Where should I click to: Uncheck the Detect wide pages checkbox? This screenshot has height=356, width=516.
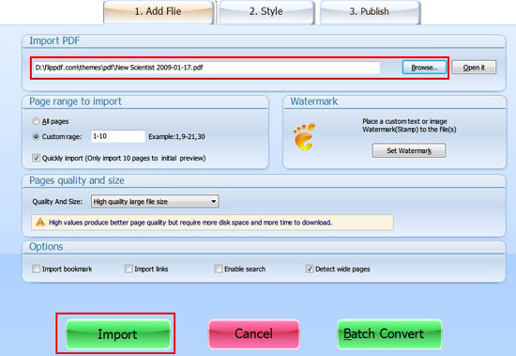coord(310,269)
